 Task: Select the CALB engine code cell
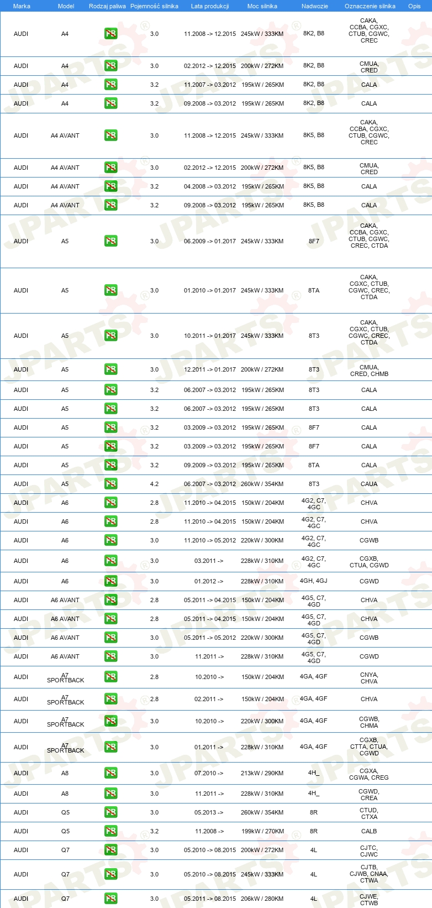coord(369,831)
